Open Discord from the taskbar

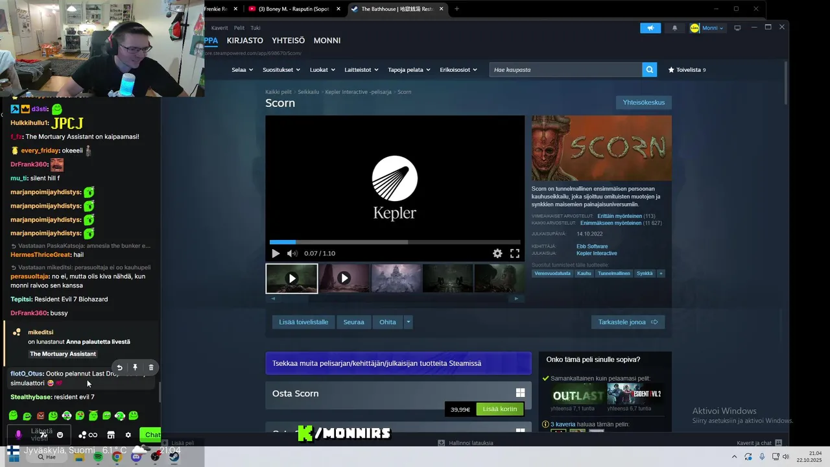[136, 457]
